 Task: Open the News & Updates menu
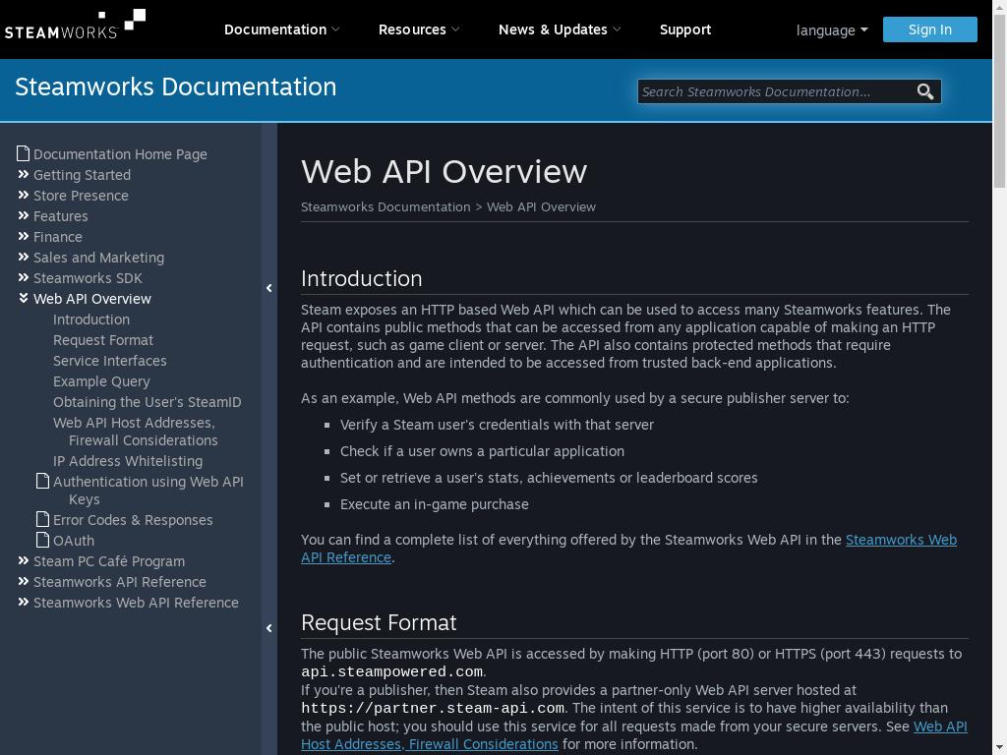click(x=560, y=29)
